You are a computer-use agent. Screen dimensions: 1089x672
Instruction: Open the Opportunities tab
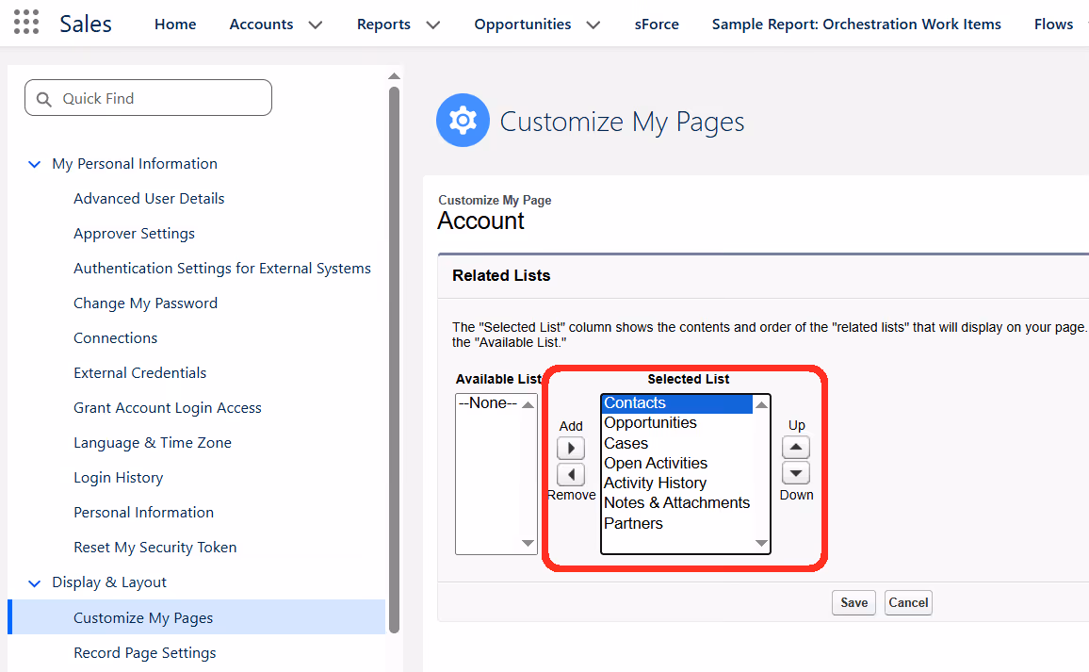pos(522,25)
